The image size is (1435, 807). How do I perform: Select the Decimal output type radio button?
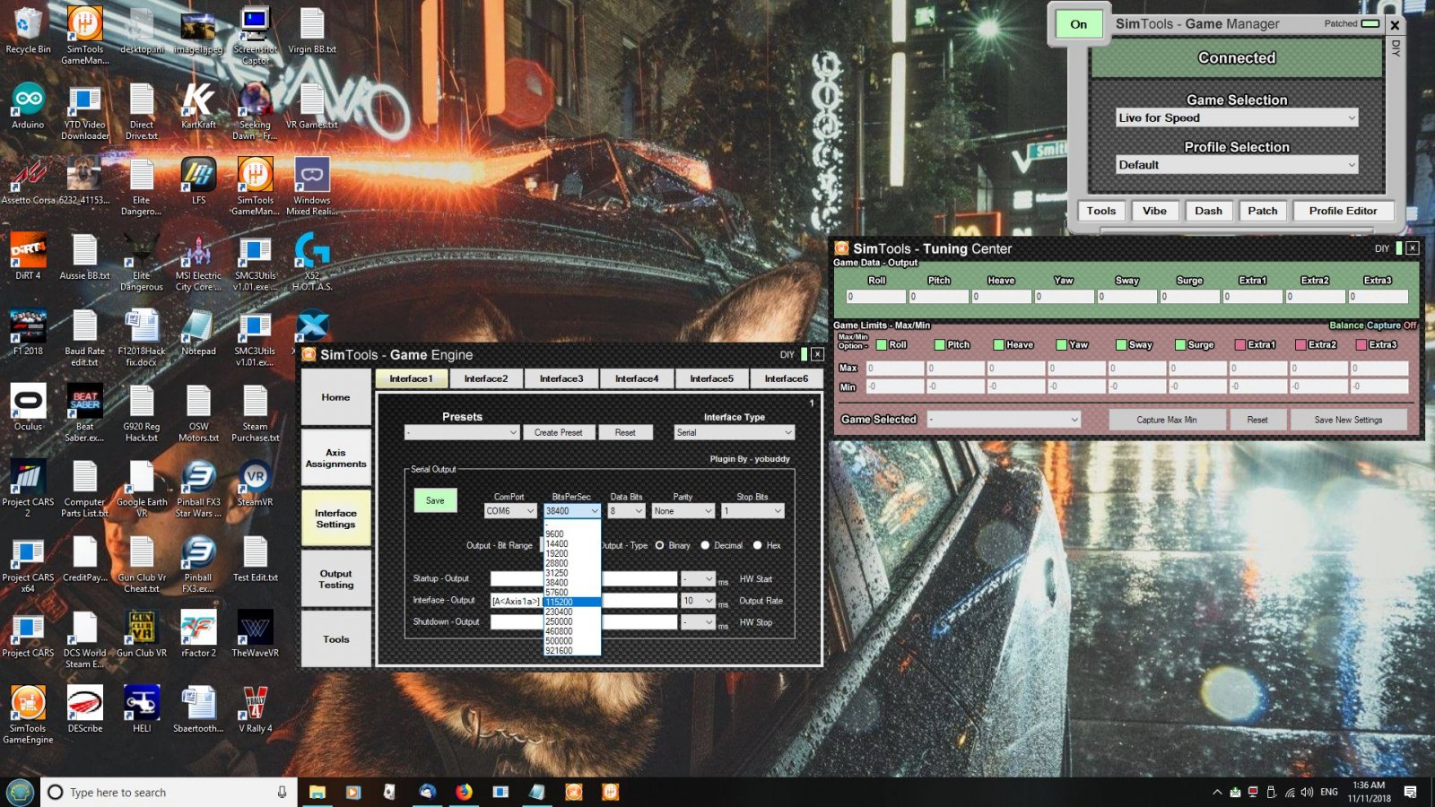[x=706, y=545]
